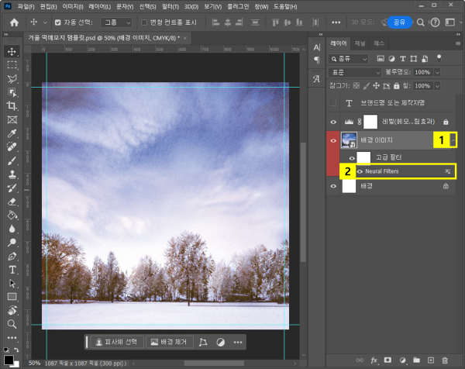Select the Eyedropper tool
This screenshot has width=465, height=369.
click(x=12, y=133)
